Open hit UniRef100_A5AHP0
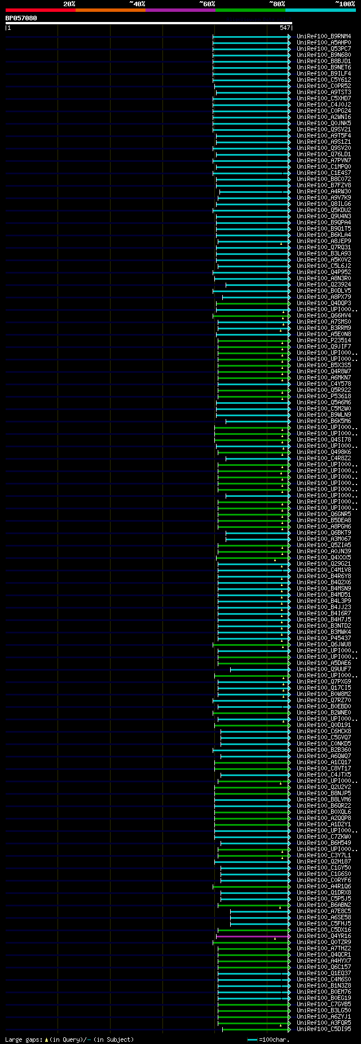Viewport: 361px width, 1044px height. (324, 42)
